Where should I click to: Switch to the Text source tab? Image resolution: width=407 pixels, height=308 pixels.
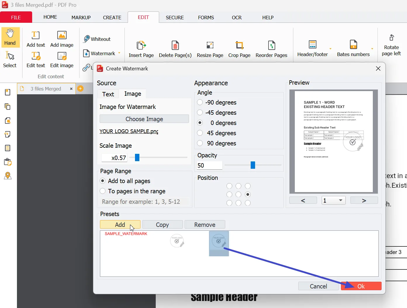108,94
